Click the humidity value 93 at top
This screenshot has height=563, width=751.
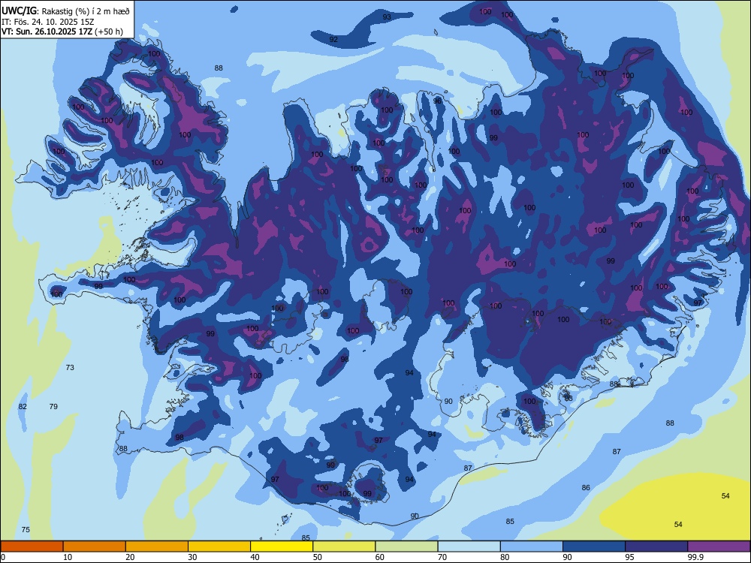[387, 17]
